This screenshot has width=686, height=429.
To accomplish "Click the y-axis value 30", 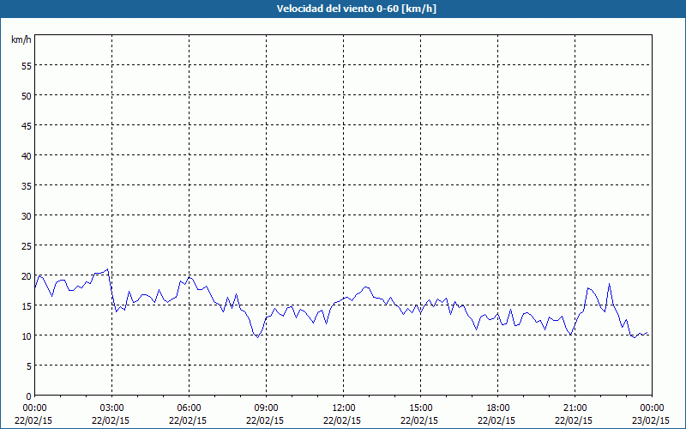I will pyautogui.click(x=27, y=216).
